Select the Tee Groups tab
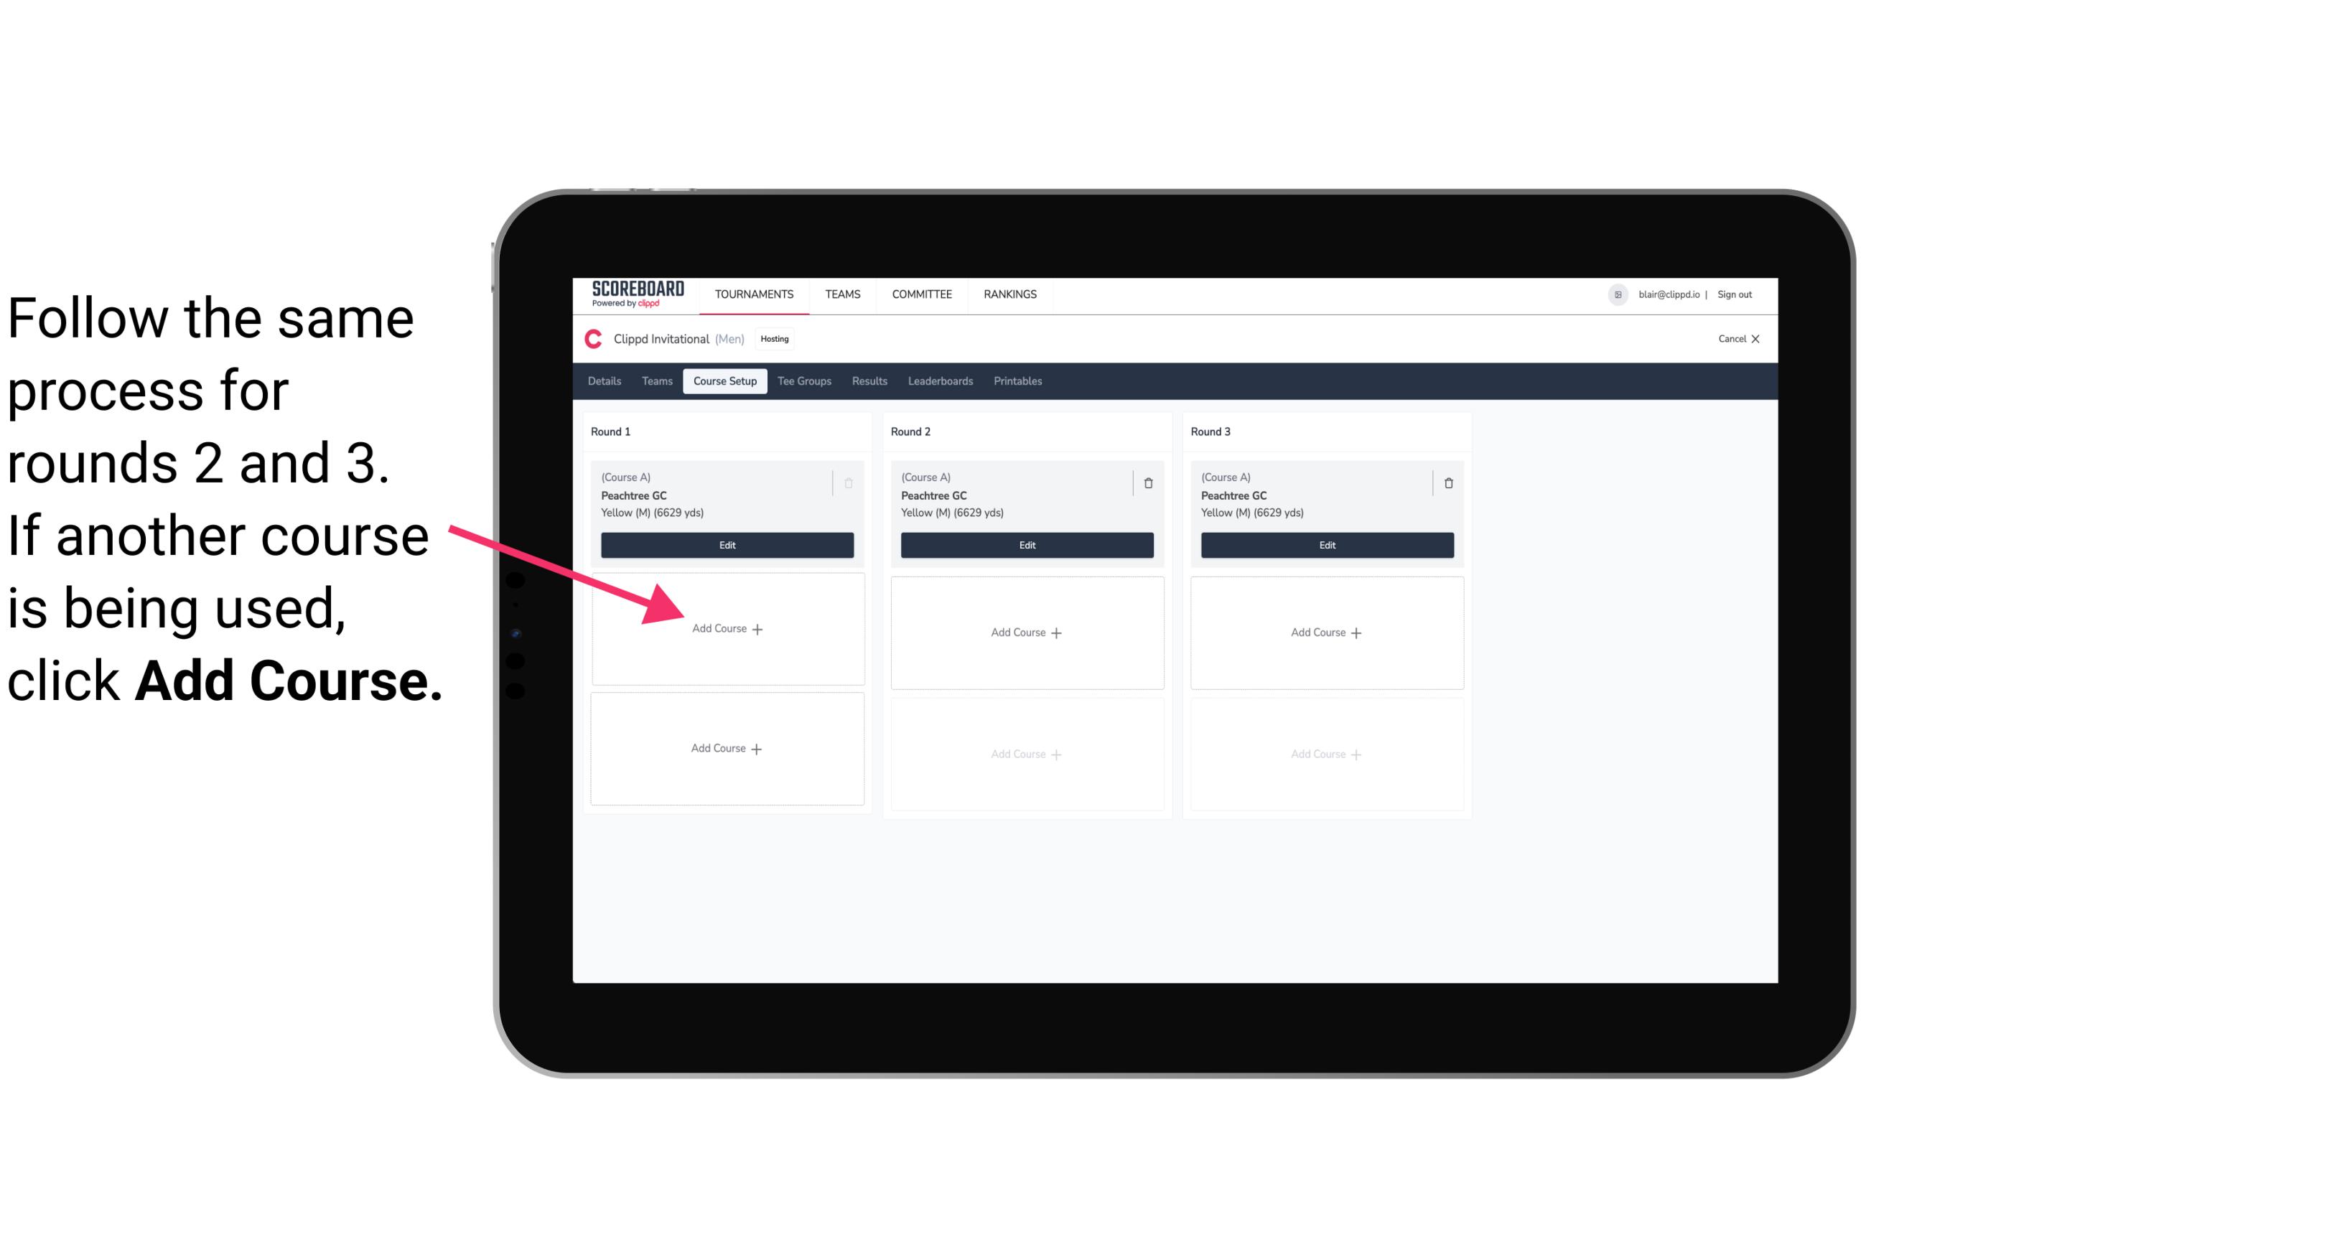Image resolution: width=2342 pixels, height=1260 pixels. tap(806, 381)
